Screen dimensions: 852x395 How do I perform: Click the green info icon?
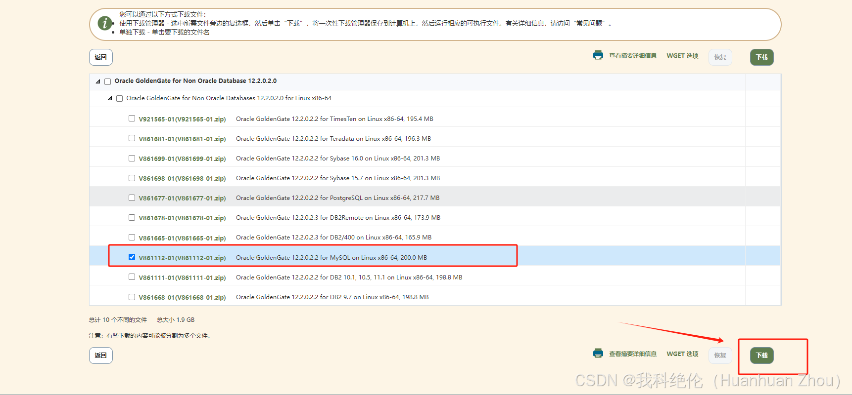pyautogui.click(x=104, y=23)
